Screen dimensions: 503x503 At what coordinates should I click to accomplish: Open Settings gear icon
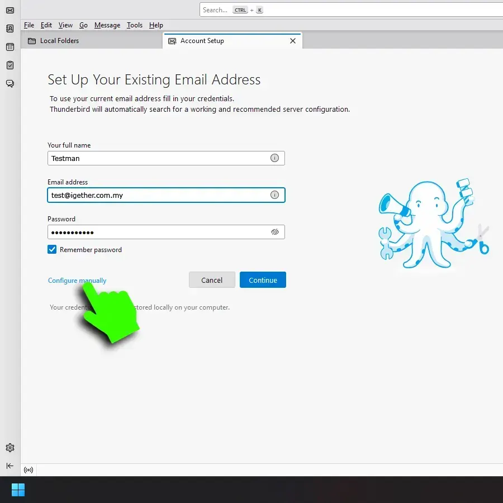tap(10, 448)
